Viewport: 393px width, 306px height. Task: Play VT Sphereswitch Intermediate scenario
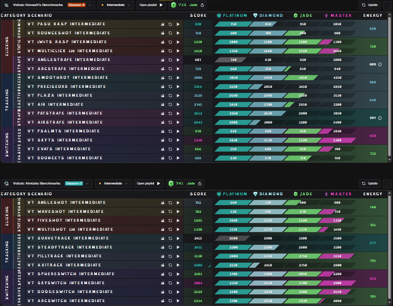[x=178, y=274]
